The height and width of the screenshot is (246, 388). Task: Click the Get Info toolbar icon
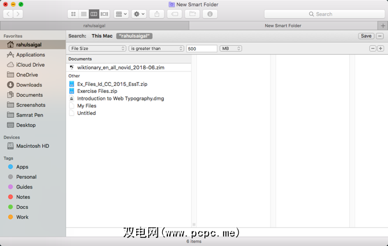coord(209,14)
